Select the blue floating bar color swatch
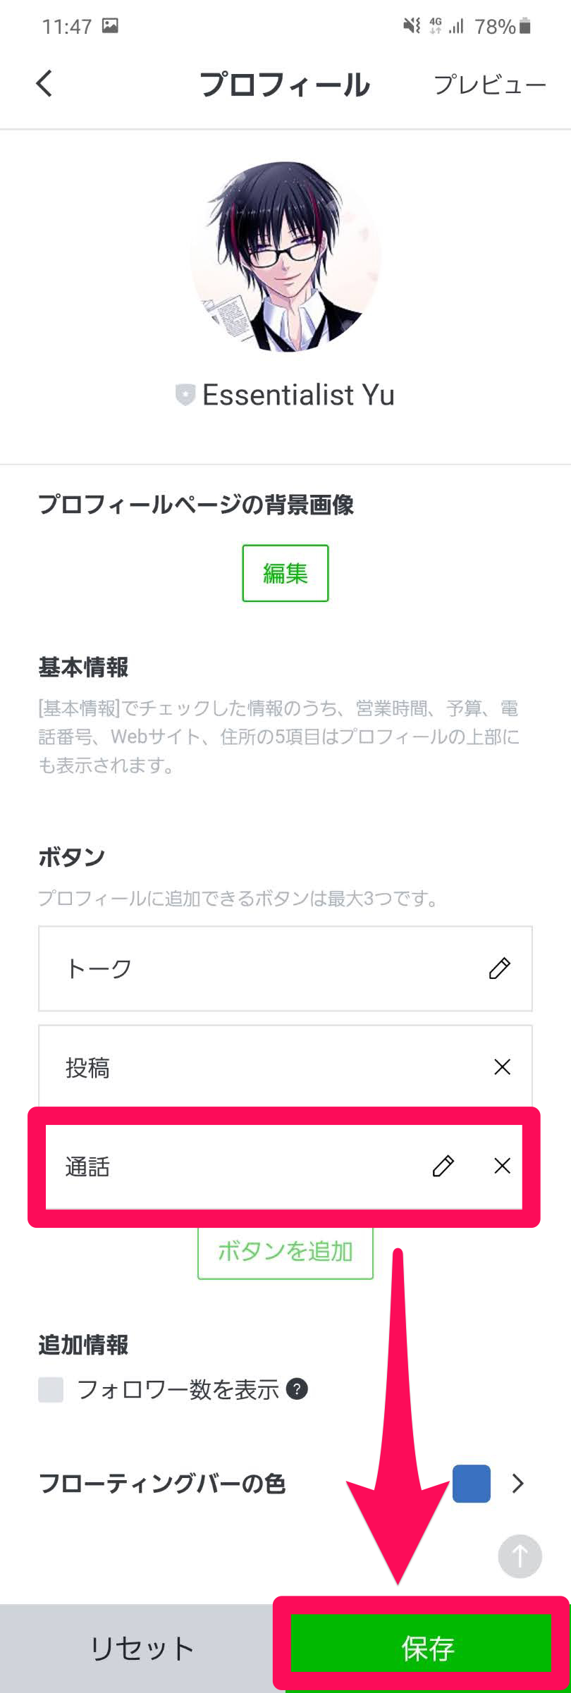Viewport: 571px width, 1693px height. click(x=471, y=1483)
